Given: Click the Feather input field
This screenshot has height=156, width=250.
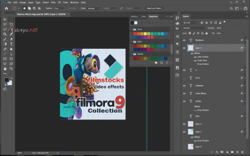Looking at the screenshot, I should click(x=59, y=8).
